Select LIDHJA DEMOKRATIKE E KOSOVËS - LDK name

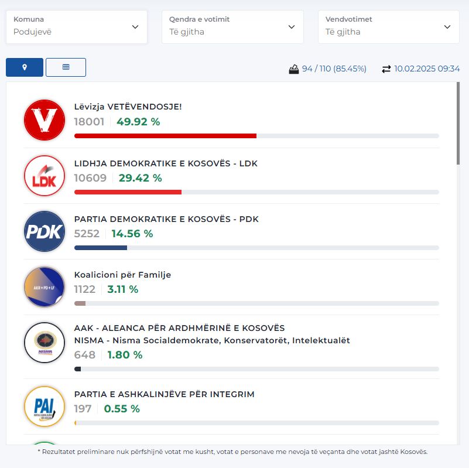166,163
